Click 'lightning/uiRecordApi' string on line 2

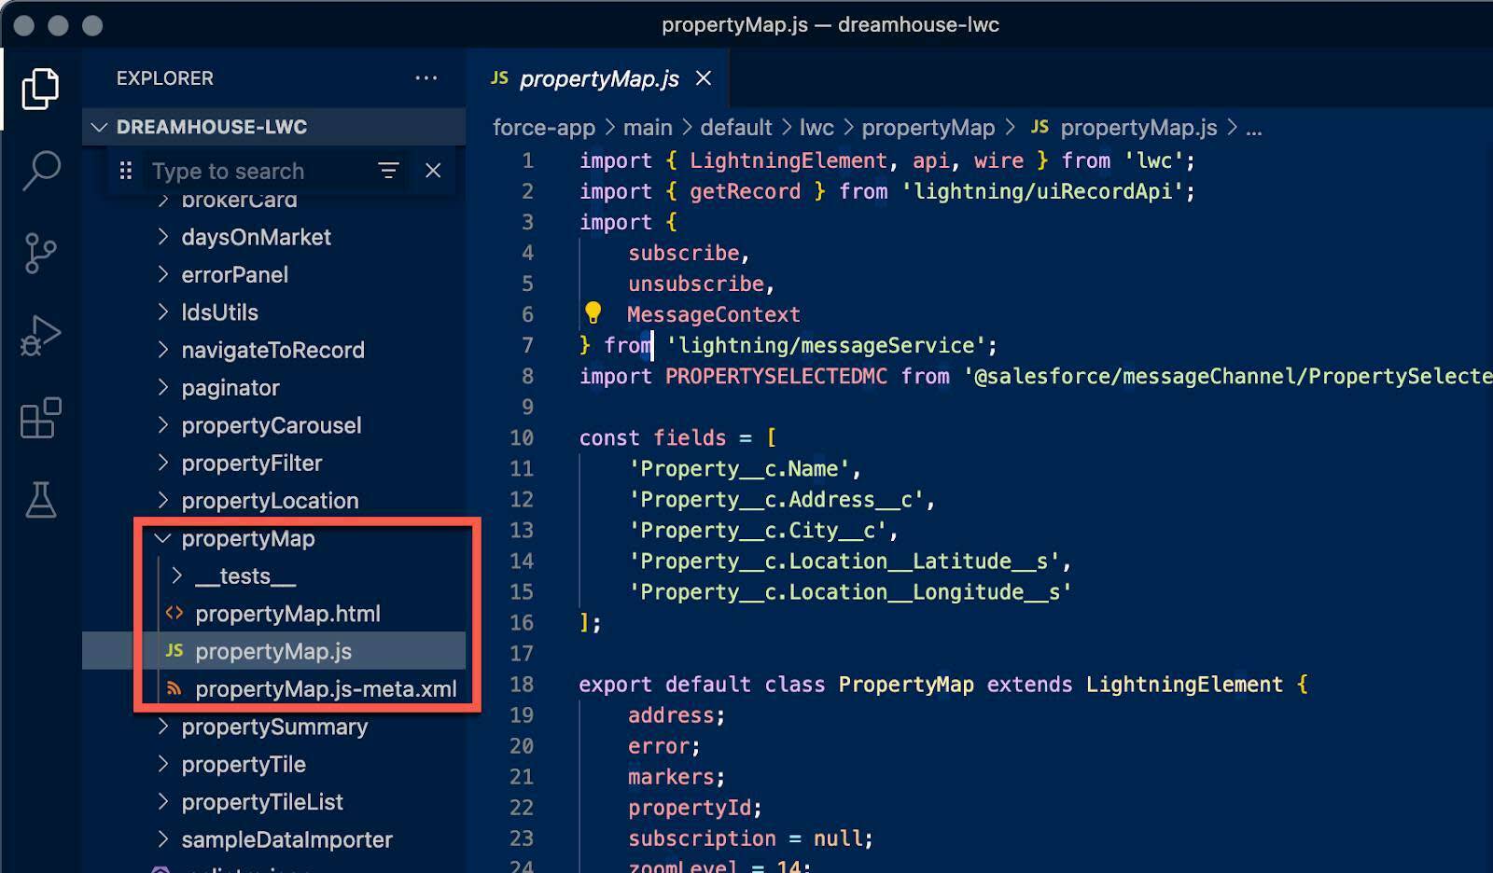click(1041, 191)
